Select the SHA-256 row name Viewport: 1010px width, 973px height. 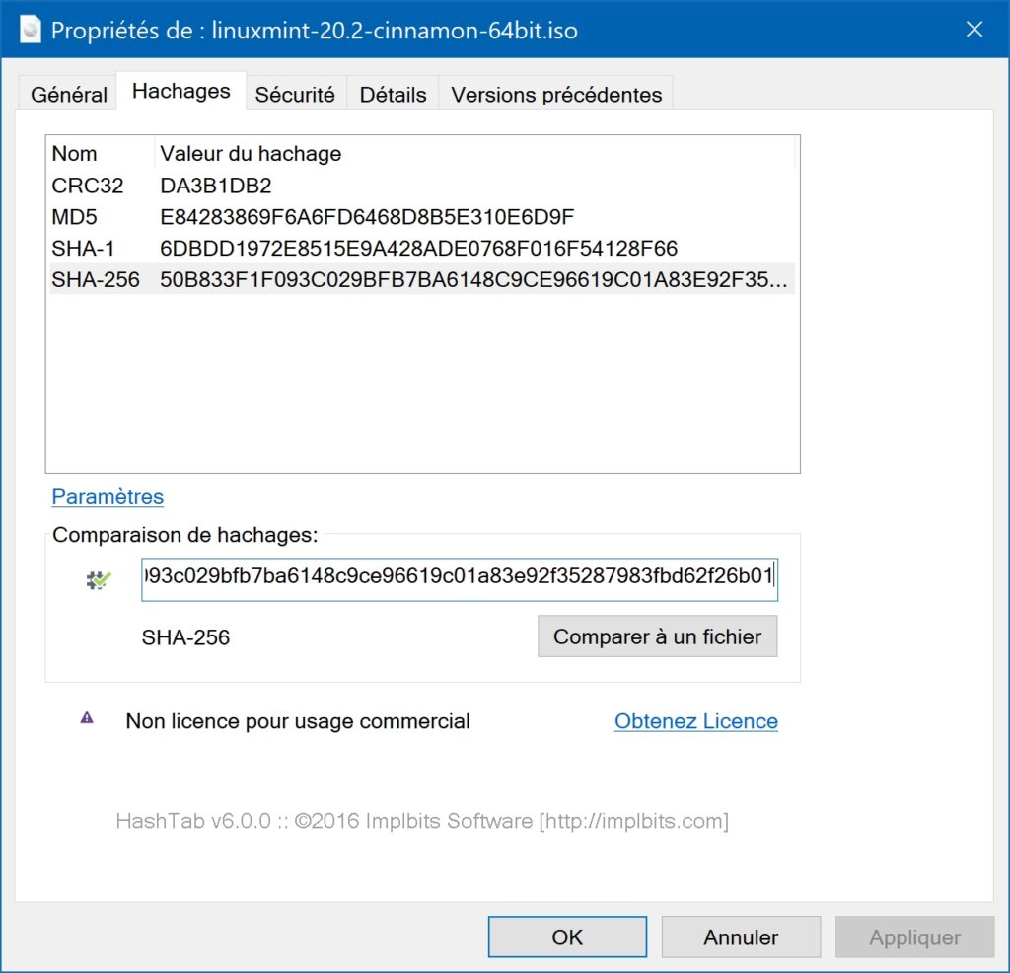click(x=96, y=279)
